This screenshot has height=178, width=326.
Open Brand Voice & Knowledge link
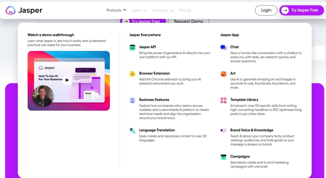(x=252, y=130)
